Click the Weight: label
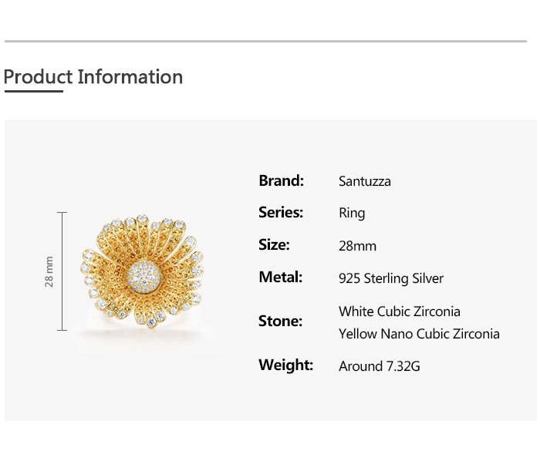Image resolution: width=540 pixels, height=468 pixels. tap(286, 365)
